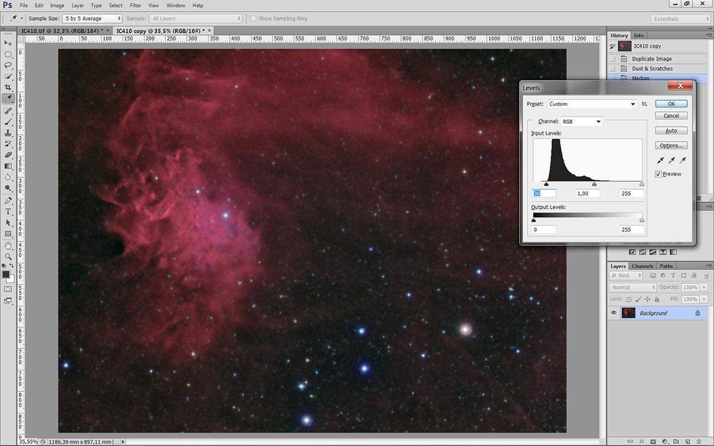Viewport: 714px width, 446px height.
Task: Open the Channel RGB dropdown
Action: [x=581, y=121]
